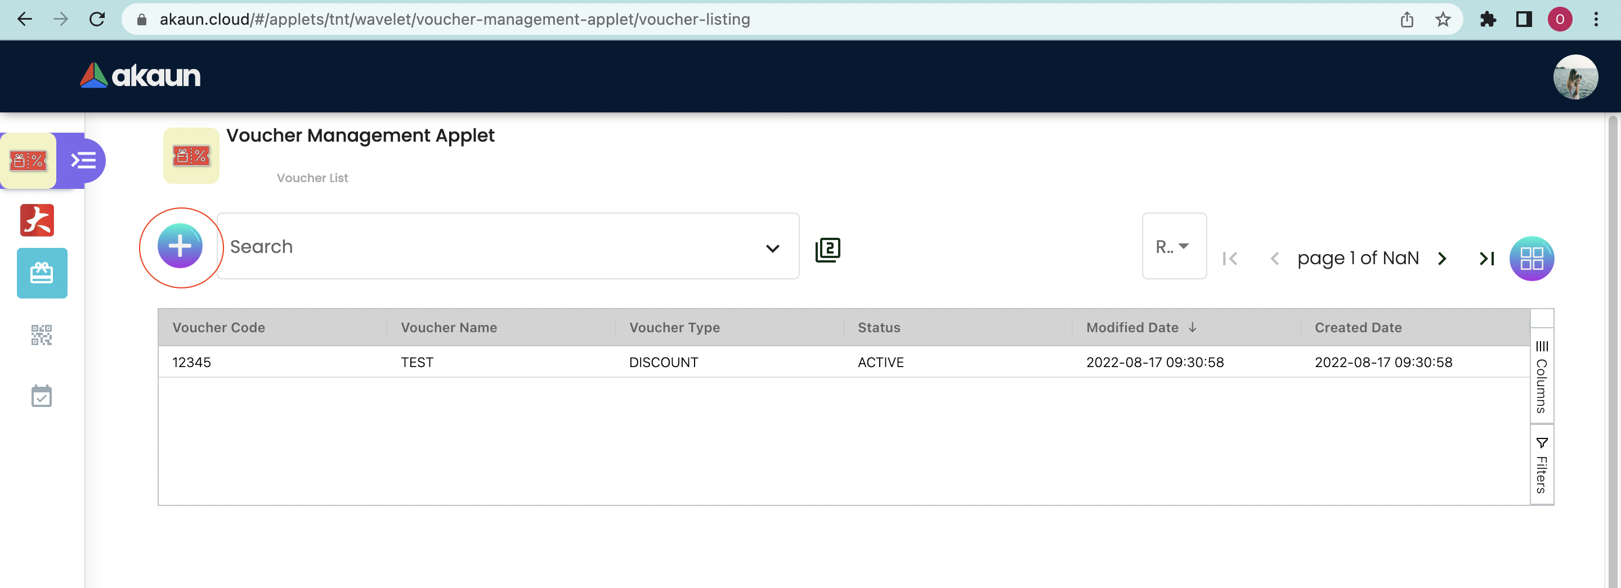Expand the search dropdown chevron
The width and height of the screenshot is (1621, 588).
(772, 248)
